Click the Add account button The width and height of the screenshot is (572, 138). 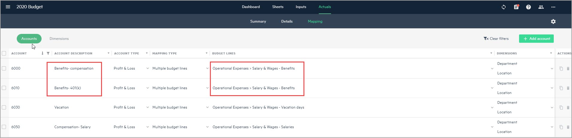536,39
